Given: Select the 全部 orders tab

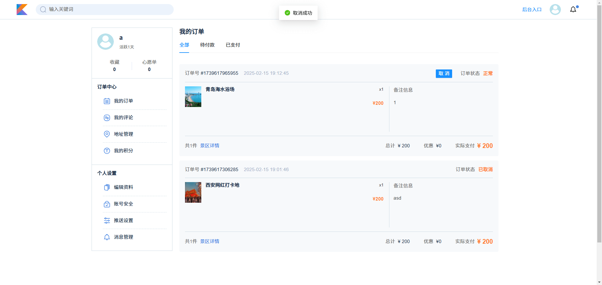Looking at the screenshot, I should click(x=184, y=45).
